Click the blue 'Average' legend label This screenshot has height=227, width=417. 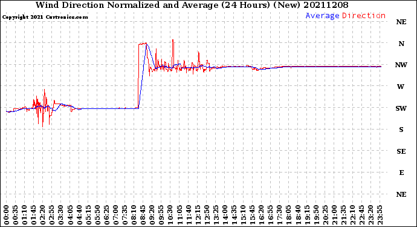322,16
